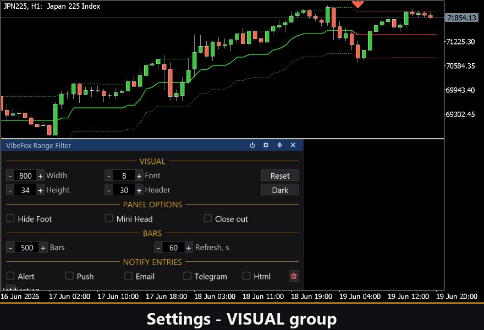Click the Height field showing 34
This screenshot has width=484, height=330.
[x=25, y=190]
